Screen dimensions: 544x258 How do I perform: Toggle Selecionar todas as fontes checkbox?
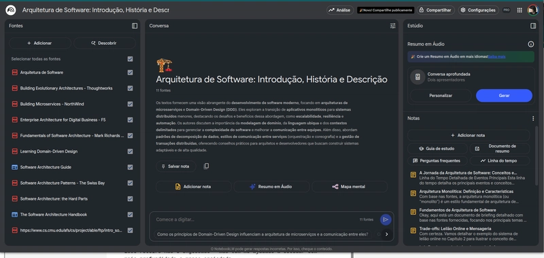click(x=130, y=59)
